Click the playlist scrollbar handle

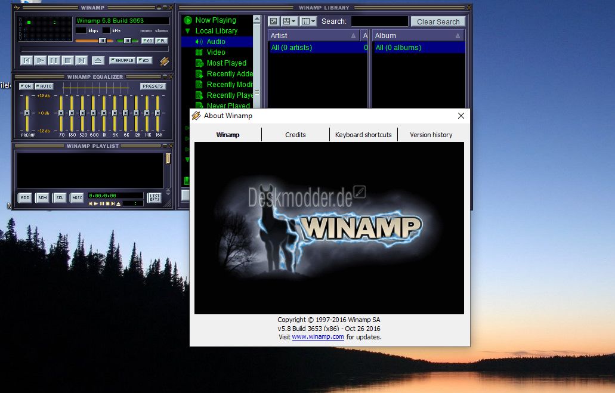click(168, 159)
